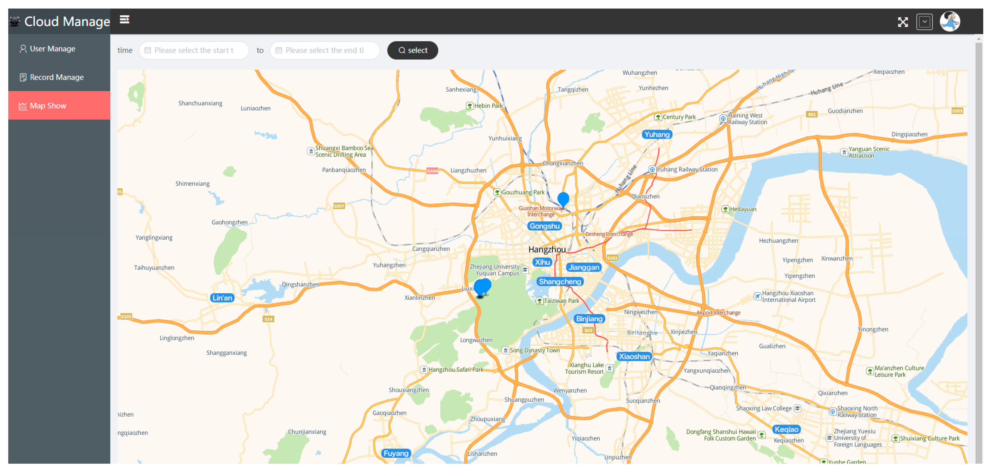
Task: Click the Lin'an district label
Action: (223, 298)
